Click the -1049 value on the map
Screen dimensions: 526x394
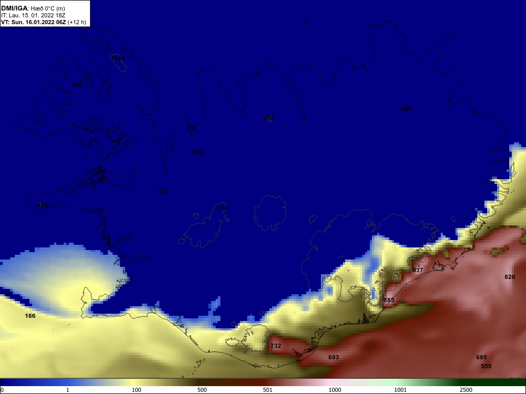[118, 59]
